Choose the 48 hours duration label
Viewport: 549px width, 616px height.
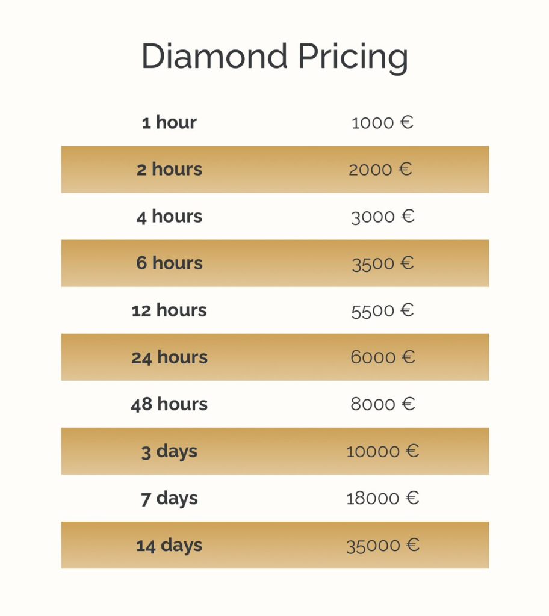point(169,404)
